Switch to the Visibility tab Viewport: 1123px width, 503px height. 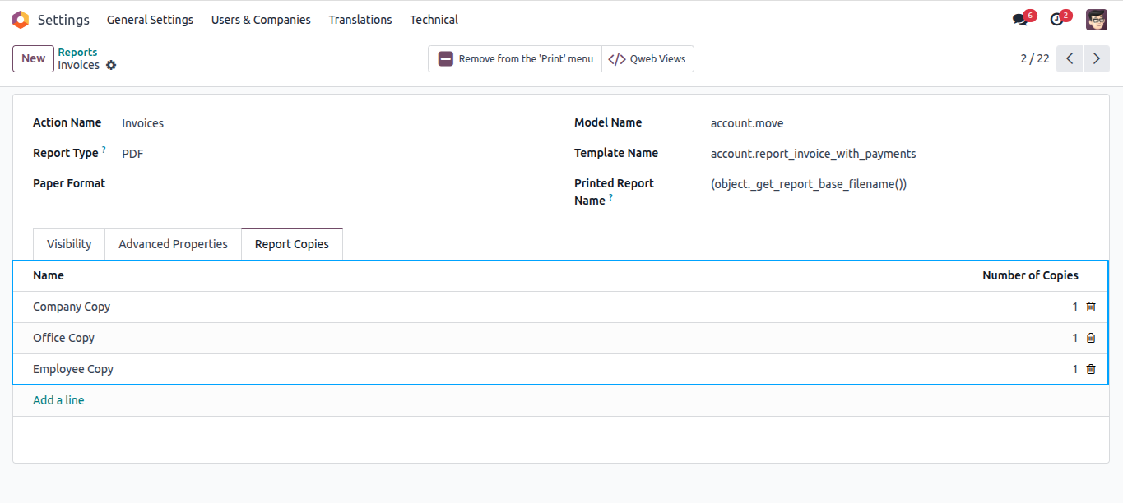(x=69, y=244)
